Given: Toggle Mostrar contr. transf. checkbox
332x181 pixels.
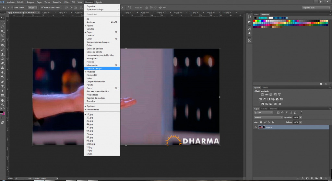Looking at the screenshot, I should 42,8.
